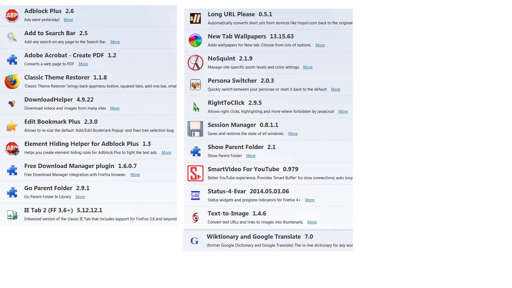Viewport: 512px width, 288px height.
Task: Select the Text-to-Image 1.4.6 title
Action: click(237, 214)
